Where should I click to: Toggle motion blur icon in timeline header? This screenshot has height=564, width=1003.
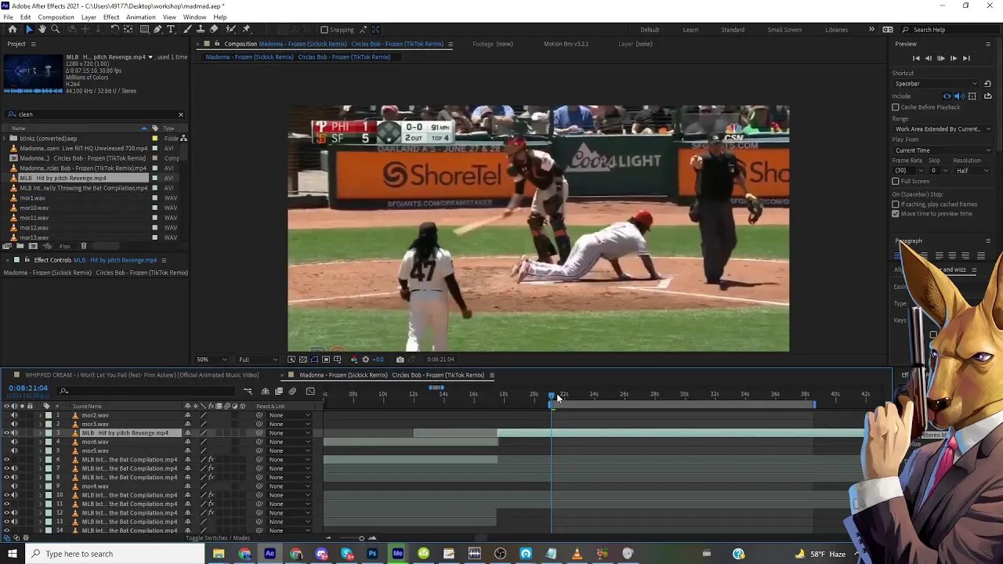click(292, 391)
